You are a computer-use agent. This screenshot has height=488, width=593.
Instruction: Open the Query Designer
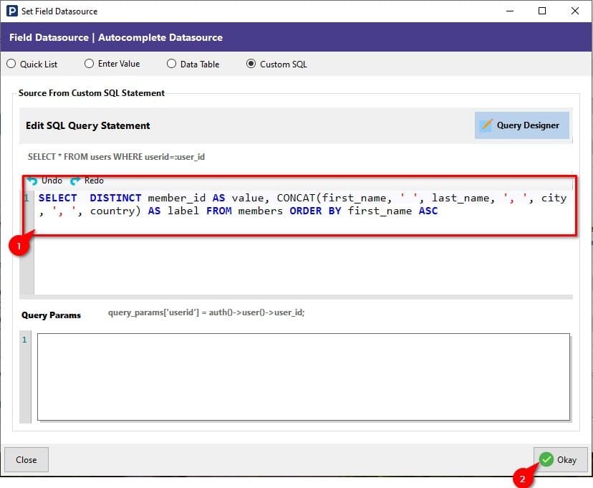(521, 125)
